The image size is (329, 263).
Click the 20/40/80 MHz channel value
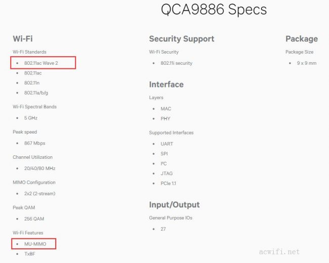coord(38,168)
